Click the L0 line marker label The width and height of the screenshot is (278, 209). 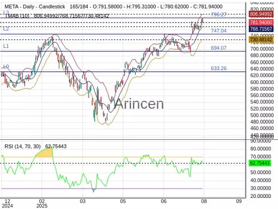(x=6, y=67)
